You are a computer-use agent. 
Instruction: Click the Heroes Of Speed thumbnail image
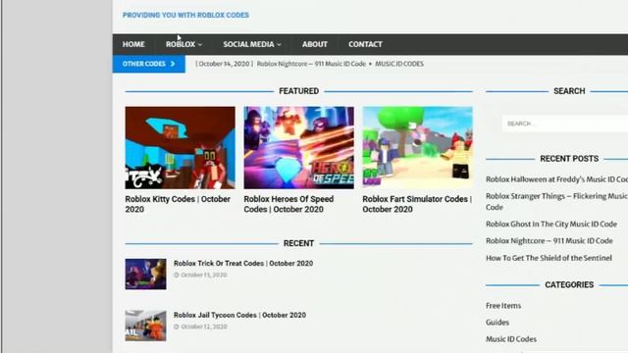click(298, 148)
